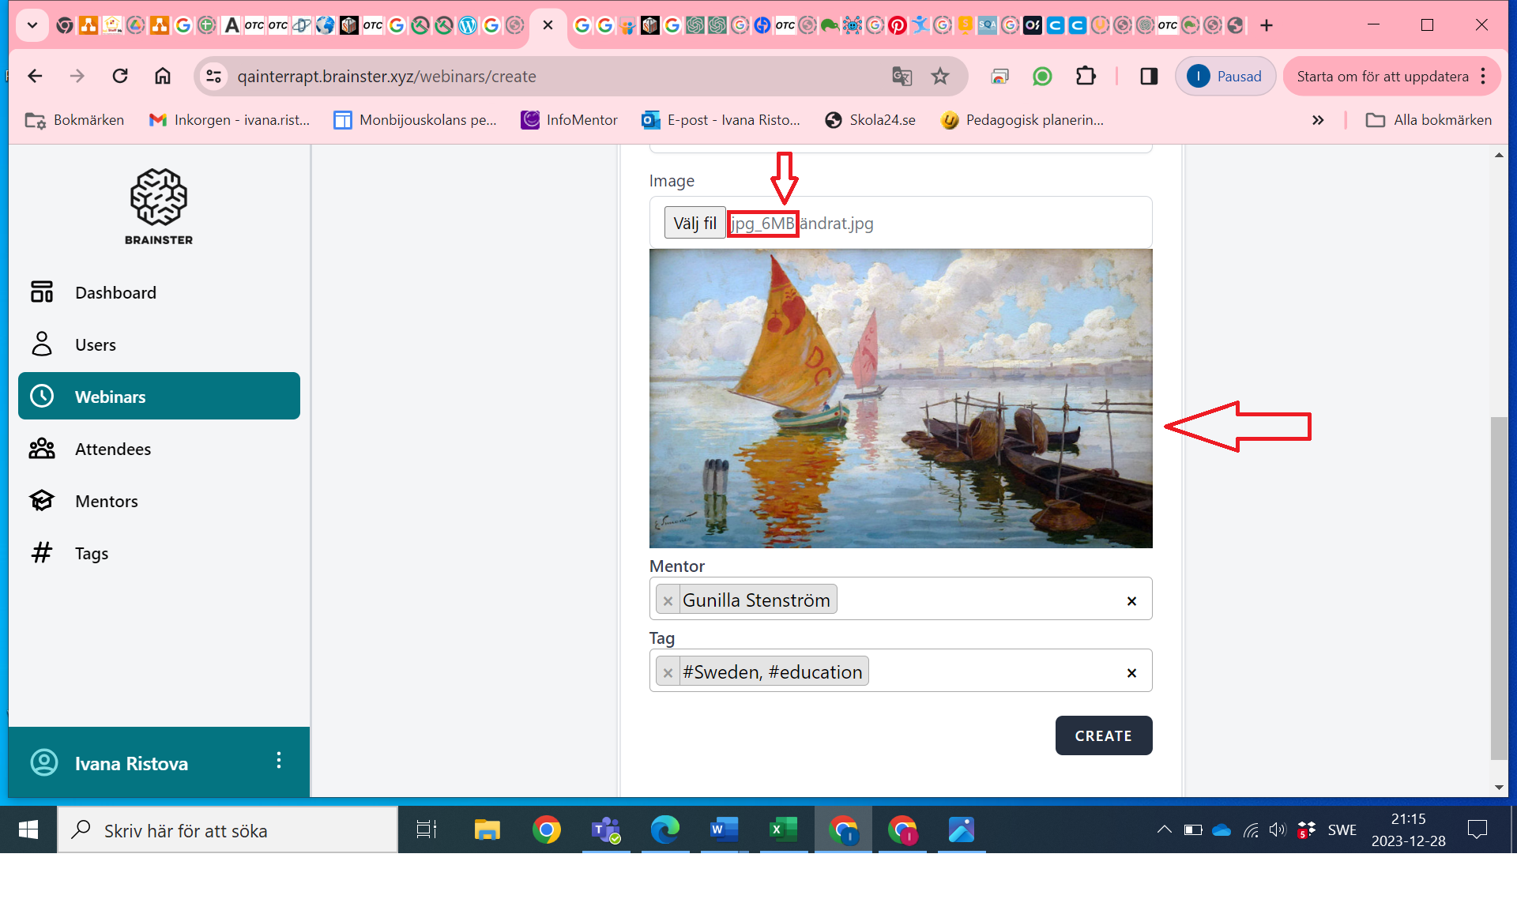This screenshot has height=899, width=1517.
Task: Toggle Chrome side panel icon
Action: click(x=1149, y=77)
